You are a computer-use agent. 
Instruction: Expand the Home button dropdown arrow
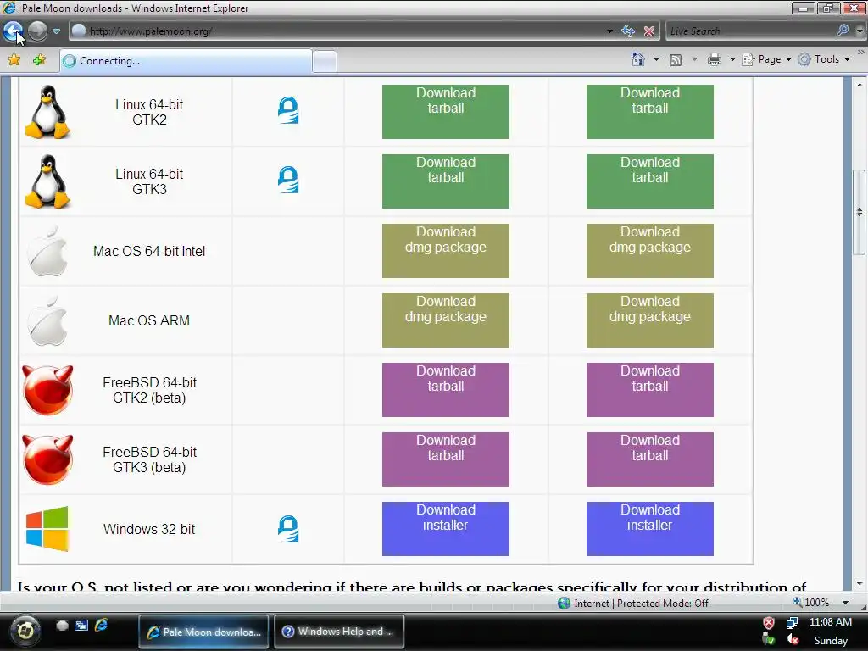(x=656, y=59)
